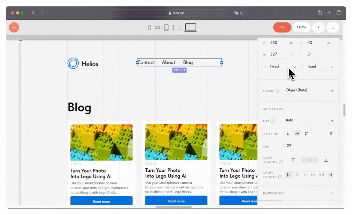Image resolution: width=352 pixels, height=215 pixels.
Task: Click the browser forward arrow
Action: [x=43, y=13]
